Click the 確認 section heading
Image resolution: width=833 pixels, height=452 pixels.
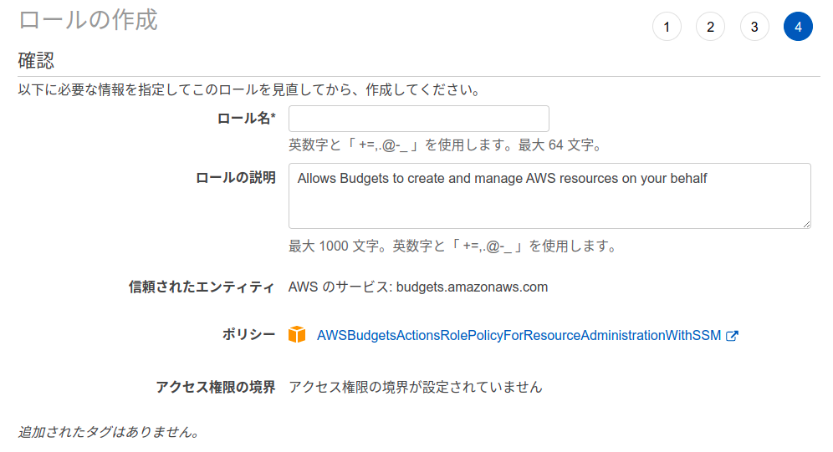click(x=36, y=60)
